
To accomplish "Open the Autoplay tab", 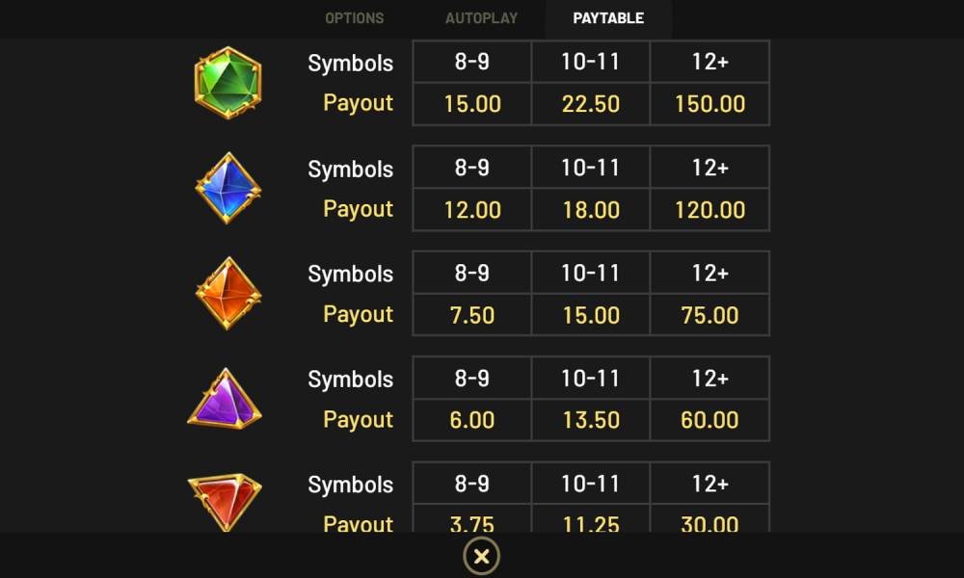I will click(x=481, y=18).
